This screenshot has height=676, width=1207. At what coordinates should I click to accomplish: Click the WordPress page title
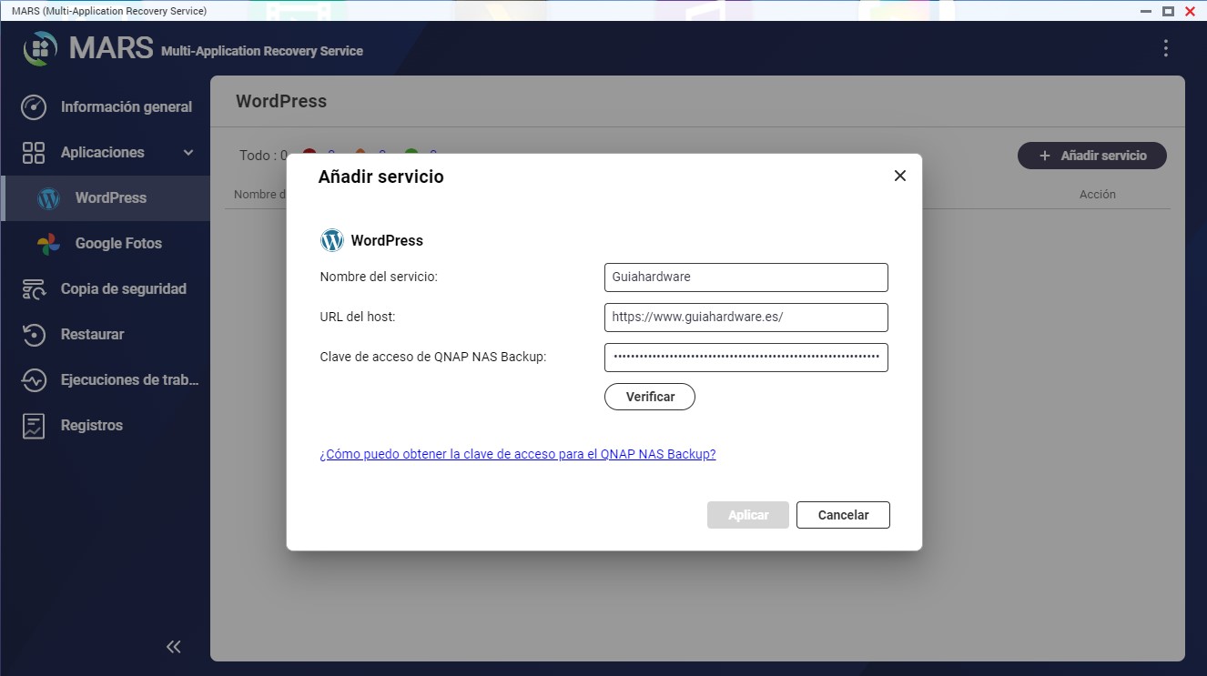tap(281, 101)
